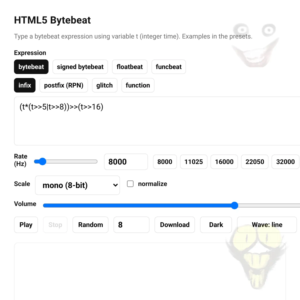Viewport: 300px width, 300px height.
Task: Switch syntax to postfix (RPN)
Action: (x=63, y=85)
